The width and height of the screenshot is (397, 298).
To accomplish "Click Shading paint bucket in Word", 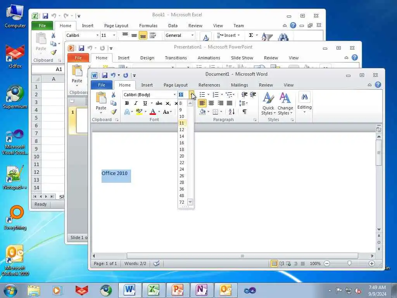I will pyautogui.click(x=202, y=112).
